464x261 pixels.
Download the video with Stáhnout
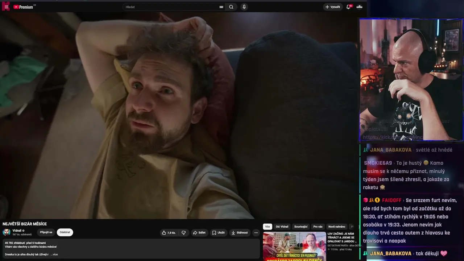click(x=240, y=233)
